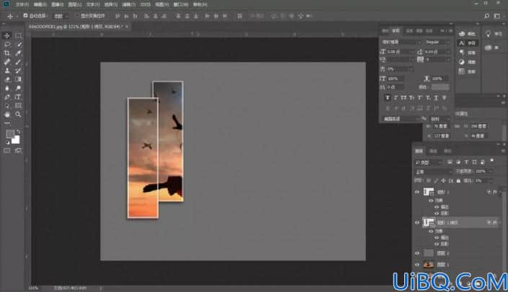
Task: Open the font family dropdown
Action: 401,42
